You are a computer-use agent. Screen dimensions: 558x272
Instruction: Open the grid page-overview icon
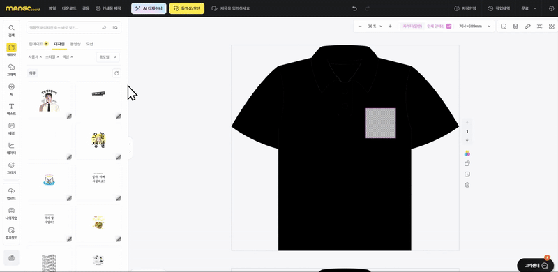(552, 27)
